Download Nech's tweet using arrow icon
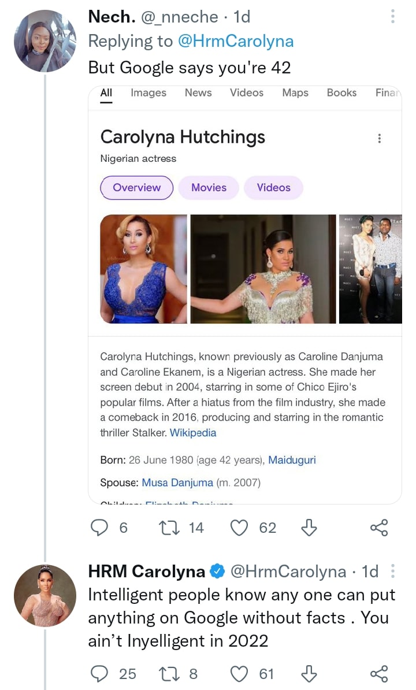416x690 pixels. click(x=310, y=528)
